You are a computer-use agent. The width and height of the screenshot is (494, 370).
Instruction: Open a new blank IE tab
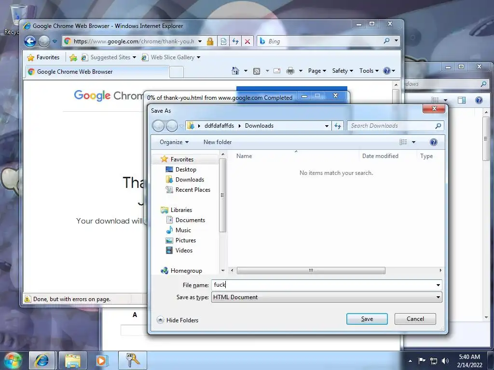pos(177,72)
